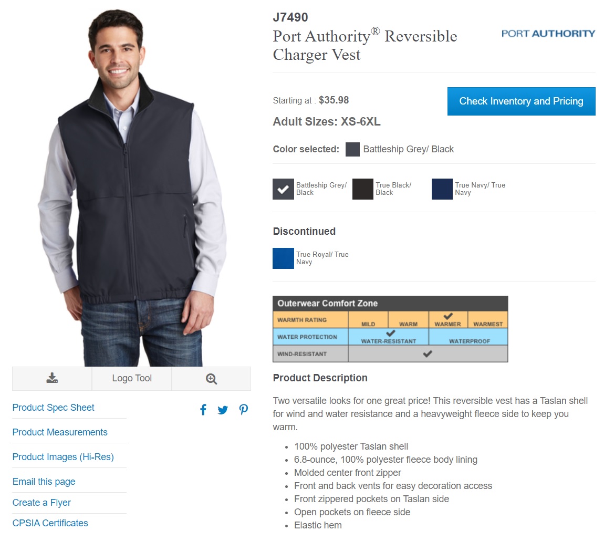Image resolution: width=604 pixels, height=541 pixels.
Task: Click the download image icon
Action: [52, 378]
